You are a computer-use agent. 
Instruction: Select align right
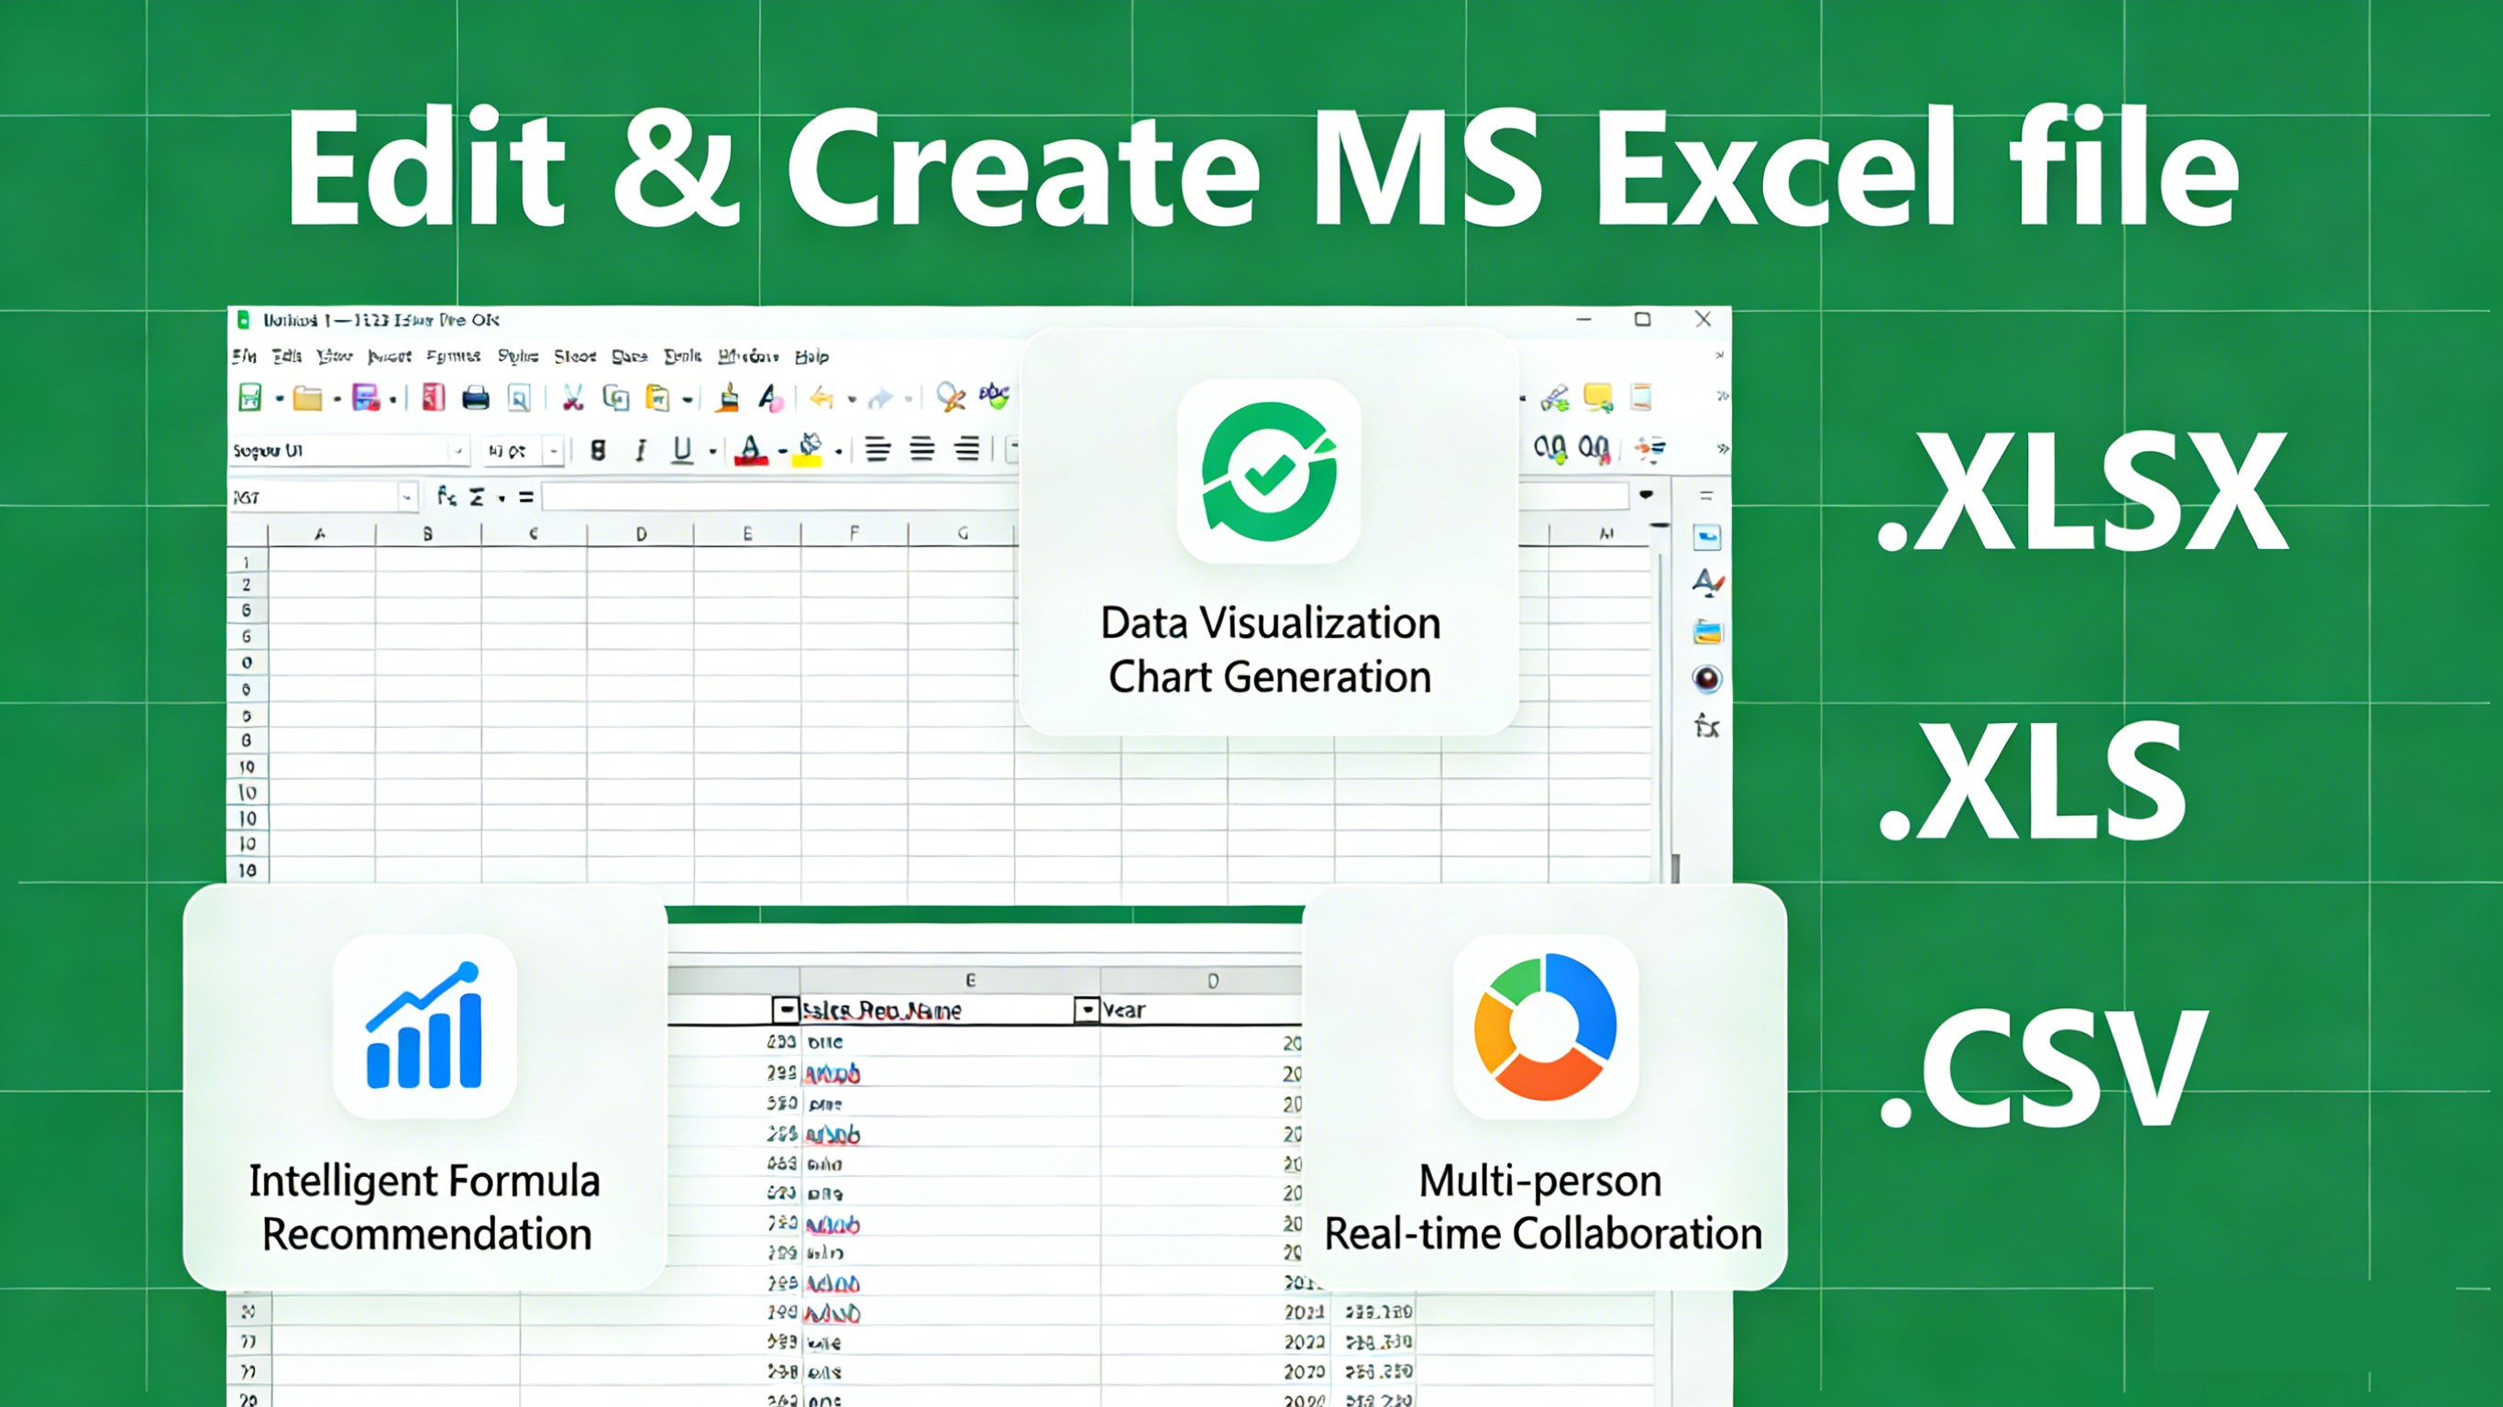(966, 449)
